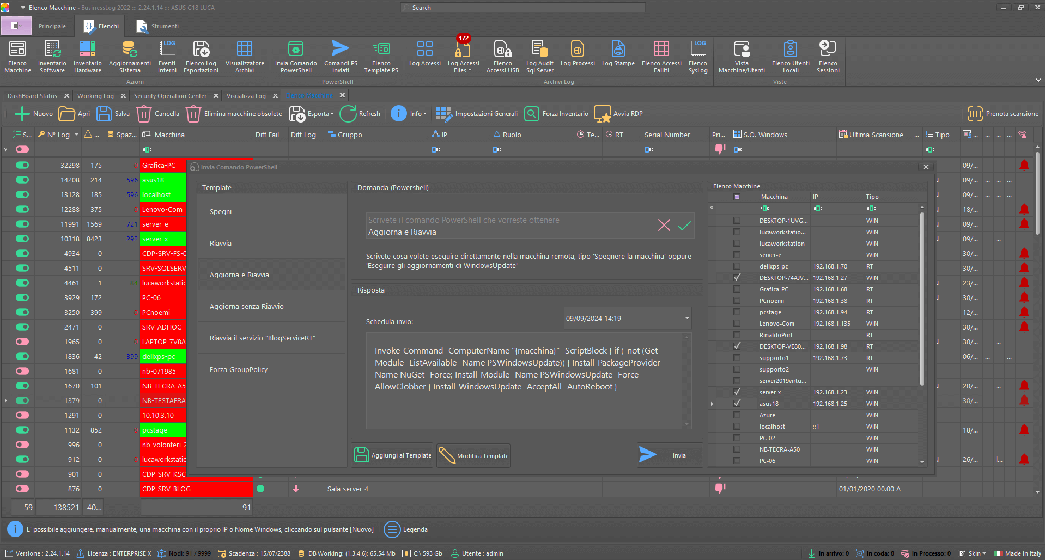The width and height of the screenshot is (1045, 560).
Task: Collapse the ribbon with the chevron
Action: click(x=1038, y=80)
